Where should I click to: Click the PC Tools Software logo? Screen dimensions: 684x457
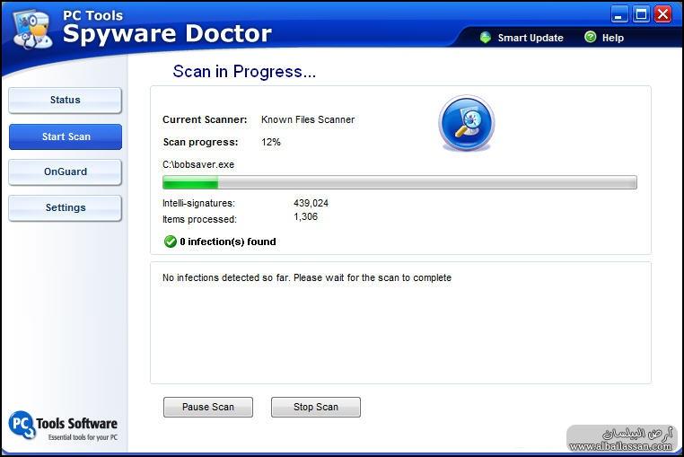tap(63, 426)
